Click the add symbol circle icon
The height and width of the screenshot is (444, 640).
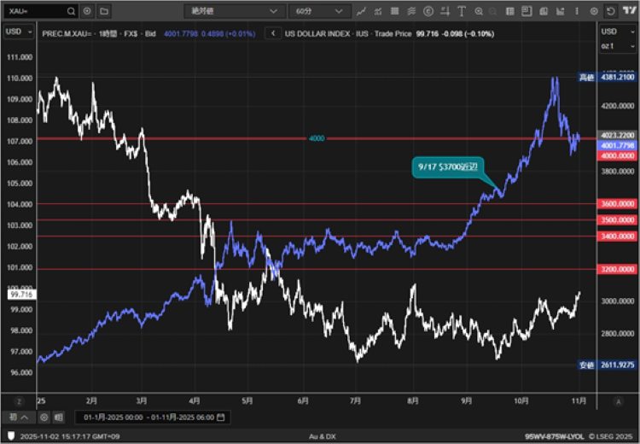click(87, 12)
